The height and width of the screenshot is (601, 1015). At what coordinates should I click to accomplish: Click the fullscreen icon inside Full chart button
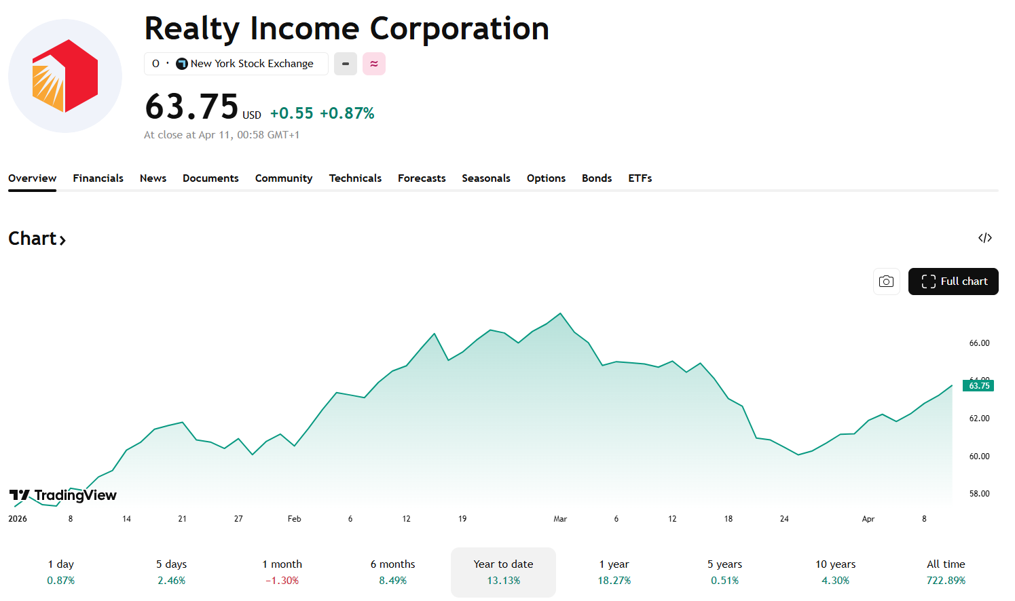click(x=928, y=281)
